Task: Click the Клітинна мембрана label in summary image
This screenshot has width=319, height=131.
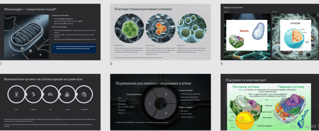Action: 265,126
